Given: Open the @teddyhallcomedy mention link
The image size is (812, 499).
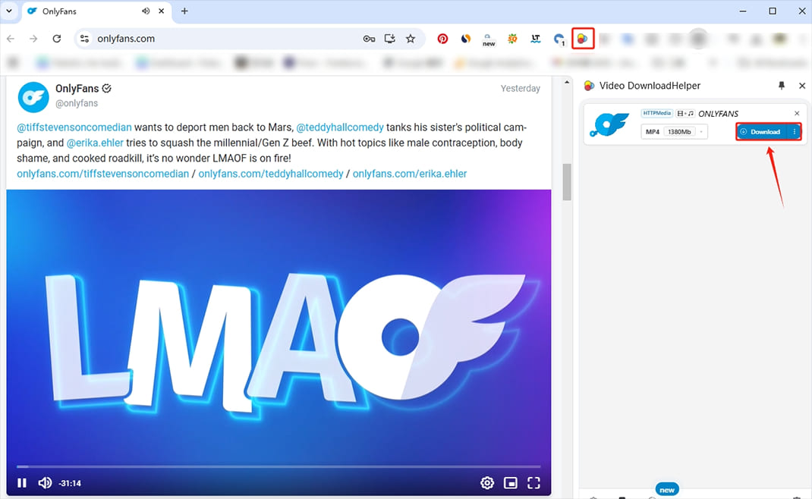Looking at the screenshot, I should [x=339, y=127].
